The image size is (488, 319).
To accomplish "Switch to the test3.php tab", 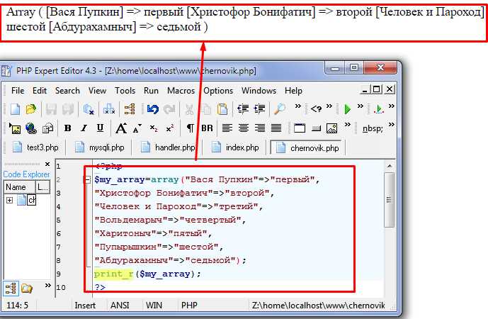I will pos(35,147).
